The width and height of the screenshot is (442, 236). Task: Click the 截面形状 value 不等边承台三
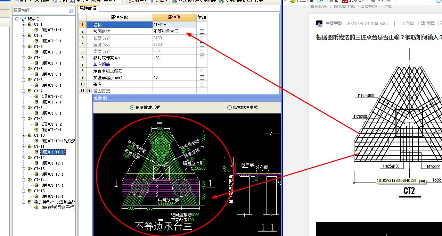(174, 31)
